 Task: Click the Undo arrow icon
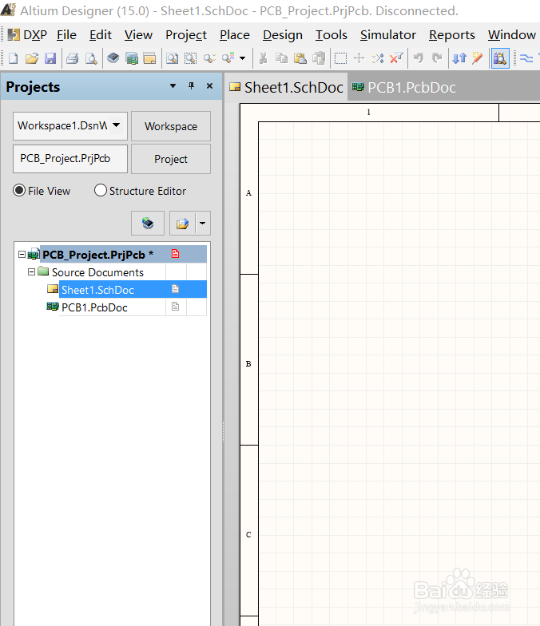coord(419,59)
